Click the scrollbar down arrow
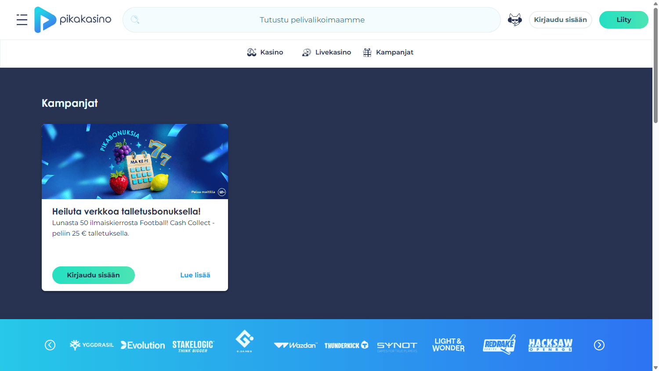 (x=655, y=367)
